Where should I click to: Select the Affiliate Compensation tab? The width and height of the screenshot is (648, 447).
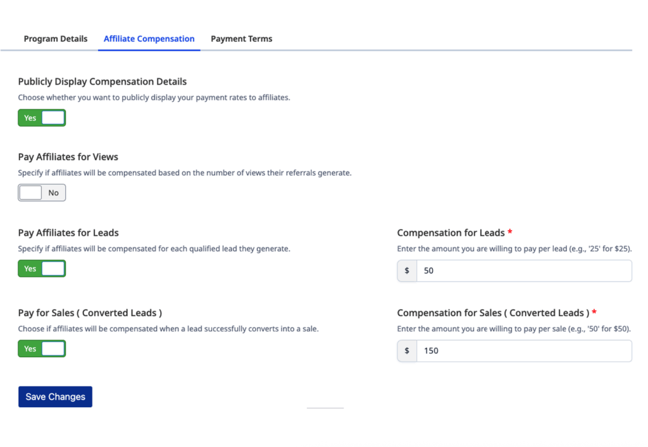(149, 39)
